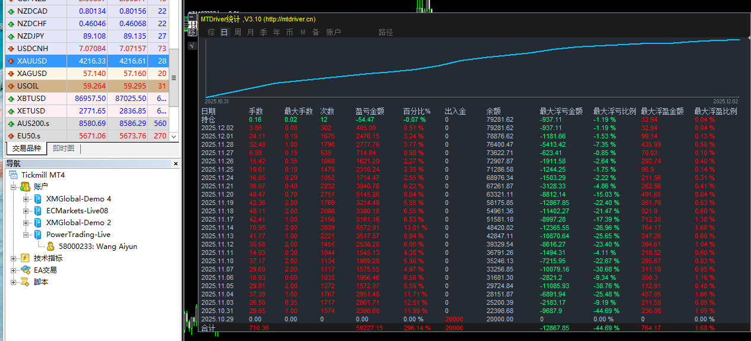The image size is (751, 341).
Task: Click the ECMarkets-Live08 server icon
Action: pos(37,210)
